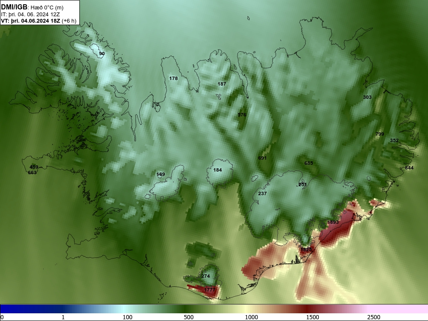
Task: Click the map value 1825
Action: (306, 250)
